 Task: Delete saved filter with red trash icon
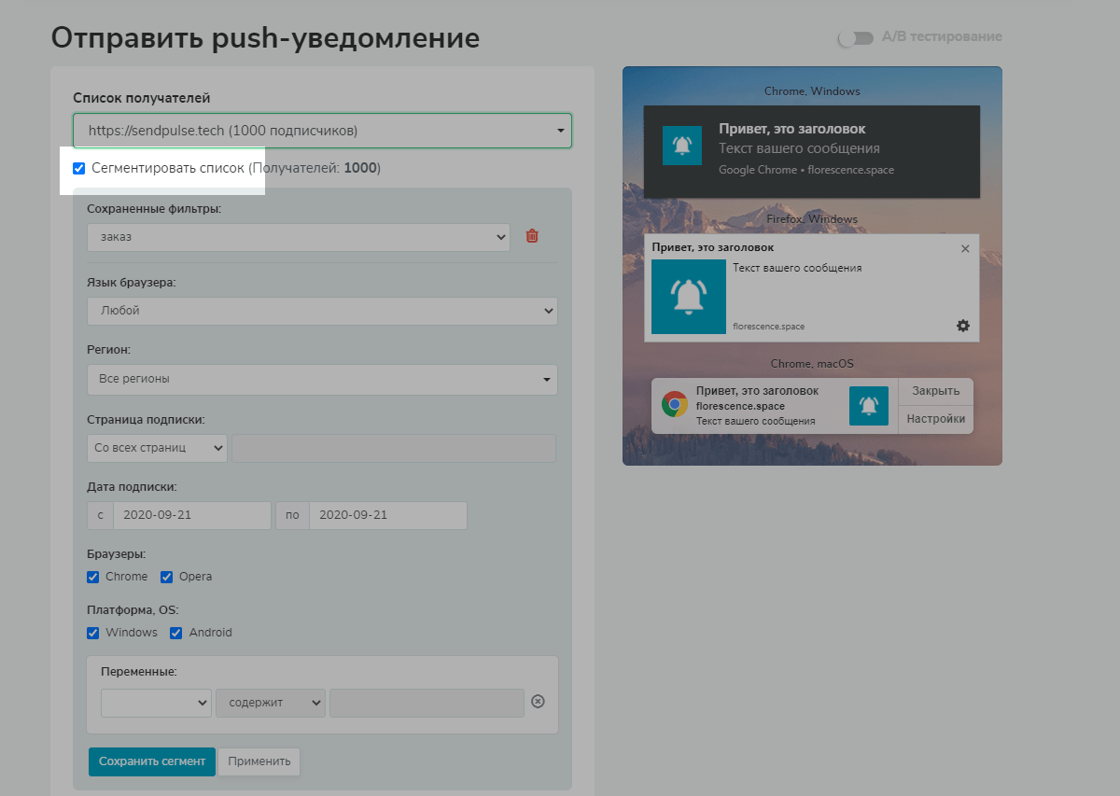click(x=532, y=236)
